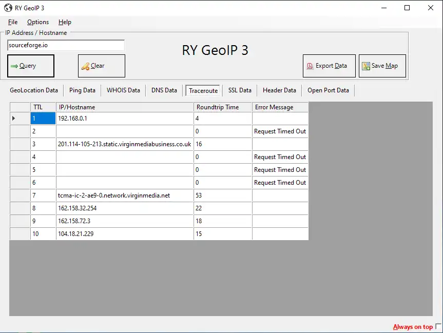
Task: Click the Roundtrip Time column header
Action: click(x=223, y=107)
